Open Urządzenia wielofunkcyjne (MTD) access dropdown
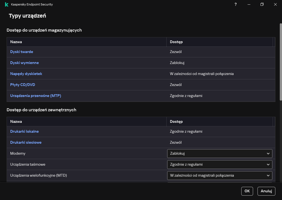 click(219, 175)
